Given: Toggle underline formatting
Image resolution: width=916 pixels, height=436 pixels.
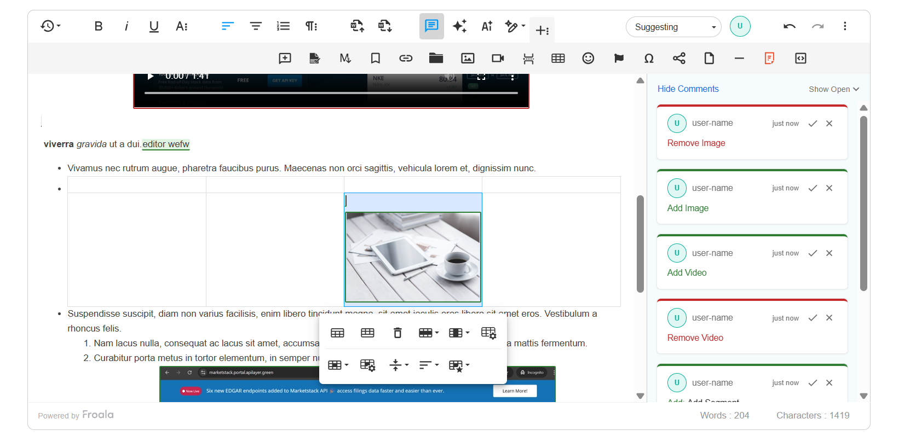Looking at the screenshot, I should click(154, 26).
